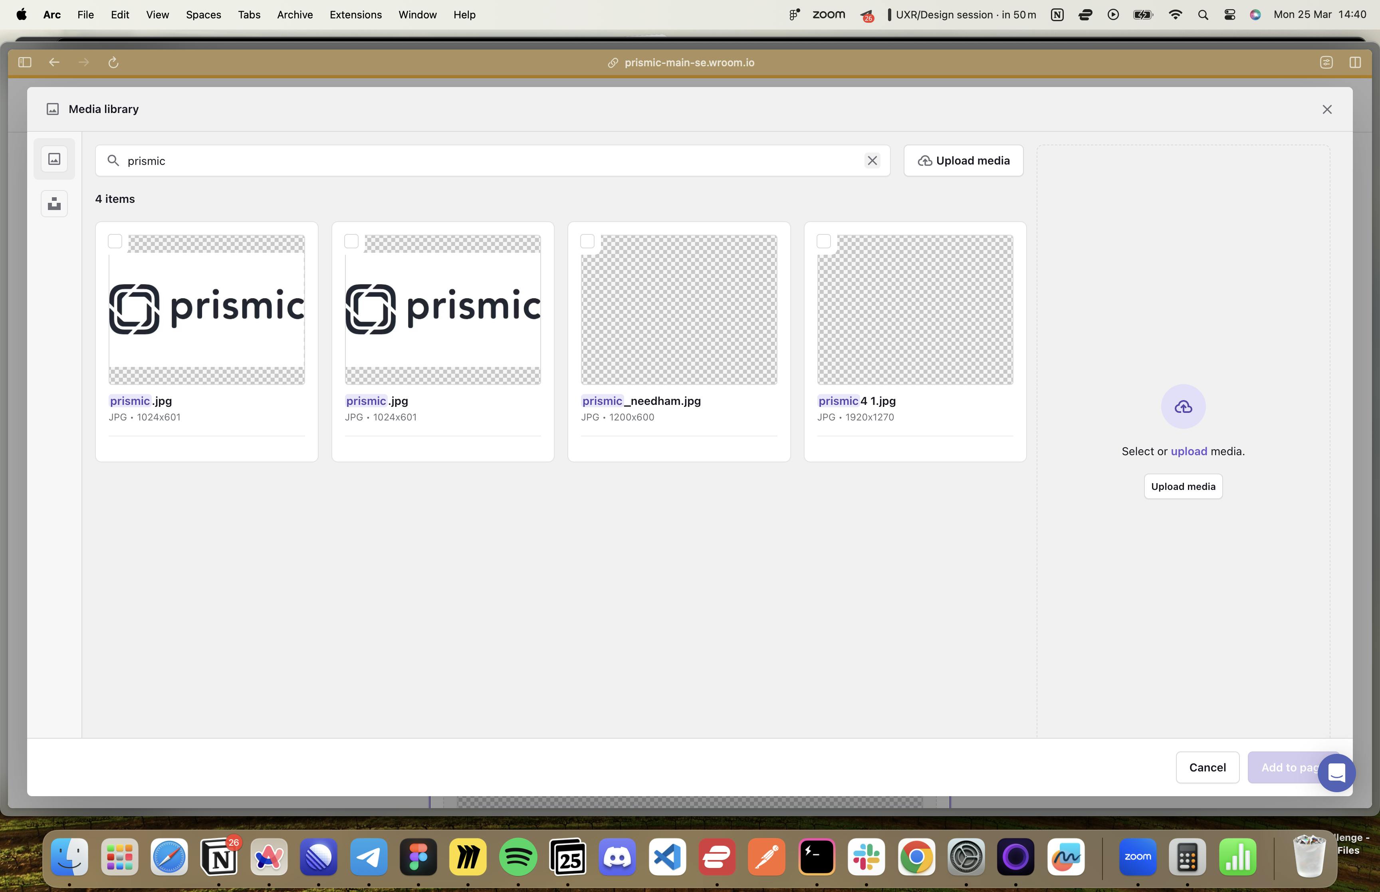The width and height of the screenshot is (1380, 892).
Task: Open the images tab in the media library sidebar
Action: coord(54,159)
